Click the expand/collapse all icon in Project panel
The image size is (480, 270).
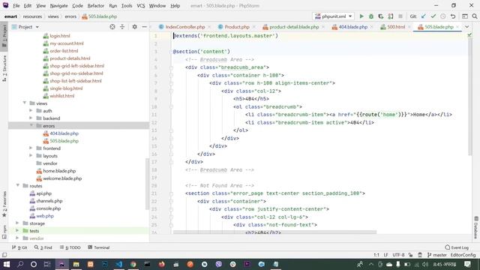point(122,27)
